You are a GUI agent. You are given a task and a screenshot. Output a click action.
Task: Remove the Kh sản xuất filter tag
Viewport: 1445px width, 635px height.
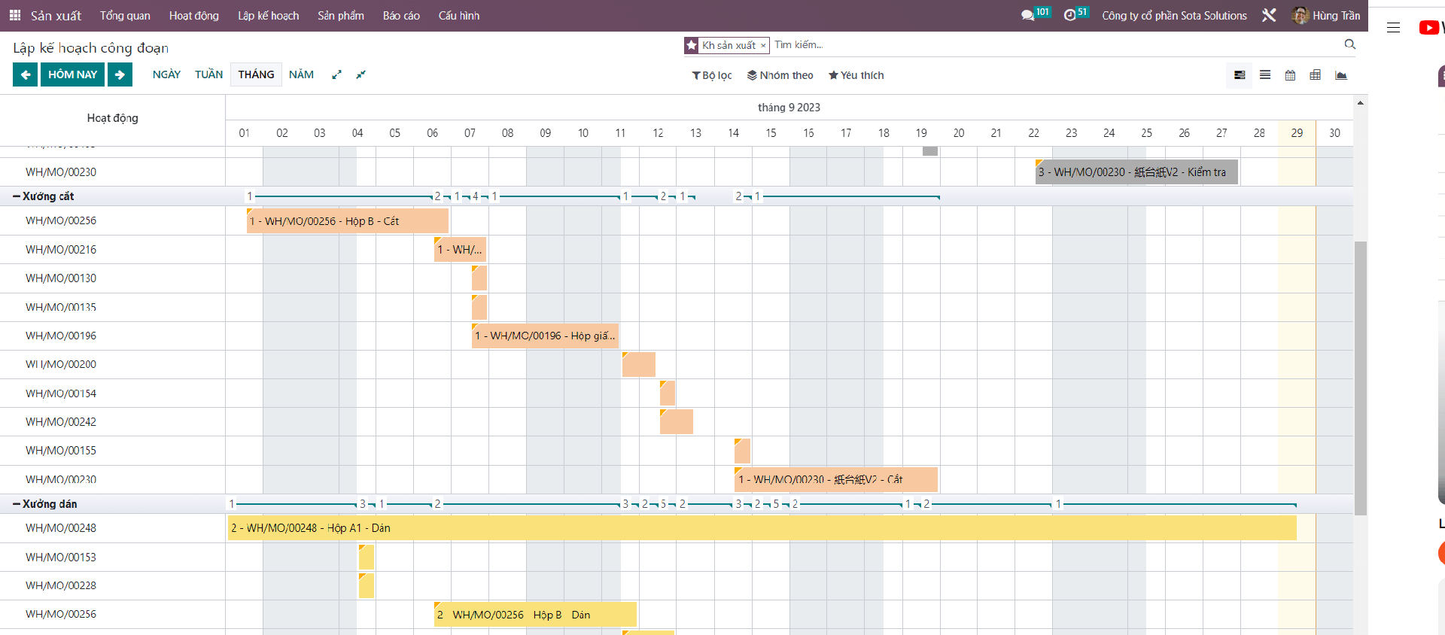click(763, 46)
